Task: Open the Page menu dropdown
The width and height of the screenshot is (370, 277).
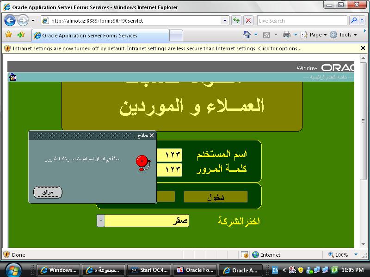Action: point(314,35)
